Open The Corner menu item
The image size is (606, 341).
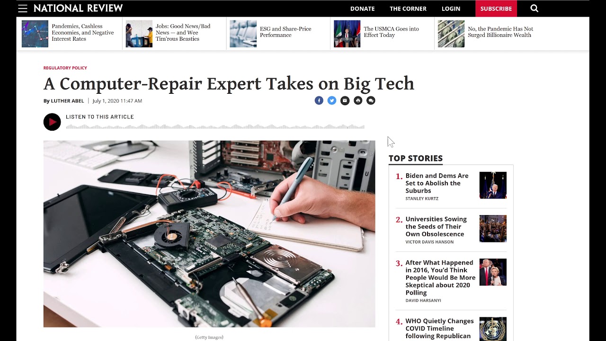coord(408,9)
